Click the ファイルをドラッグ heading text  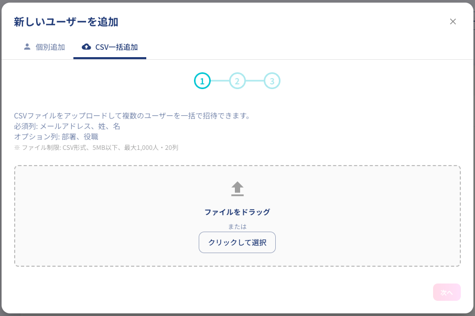coord(237,212)
